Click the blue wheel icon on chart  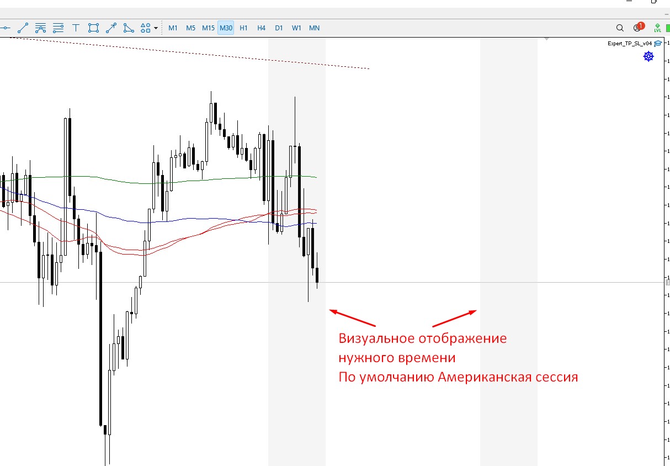[648, 56]
